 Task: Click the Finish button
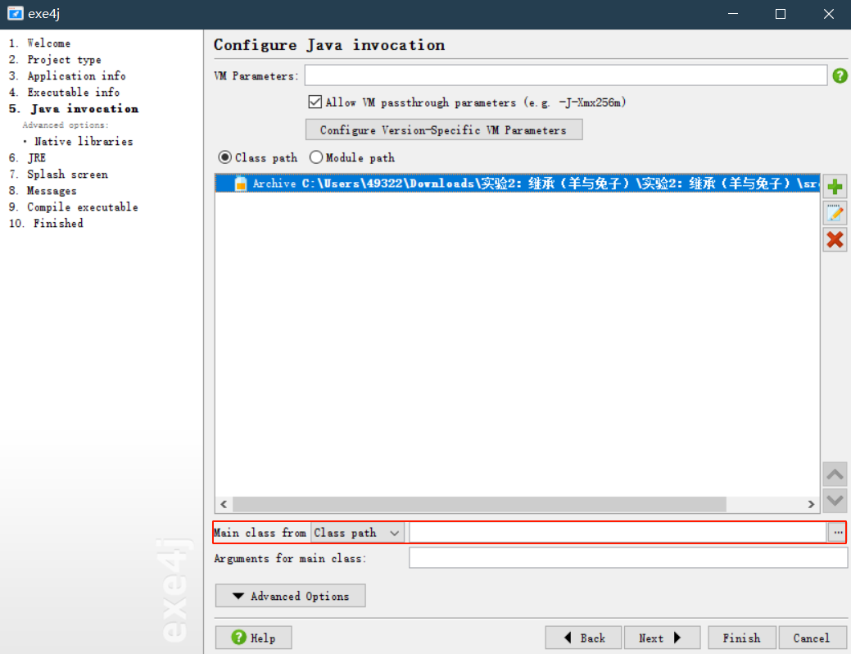742,638
